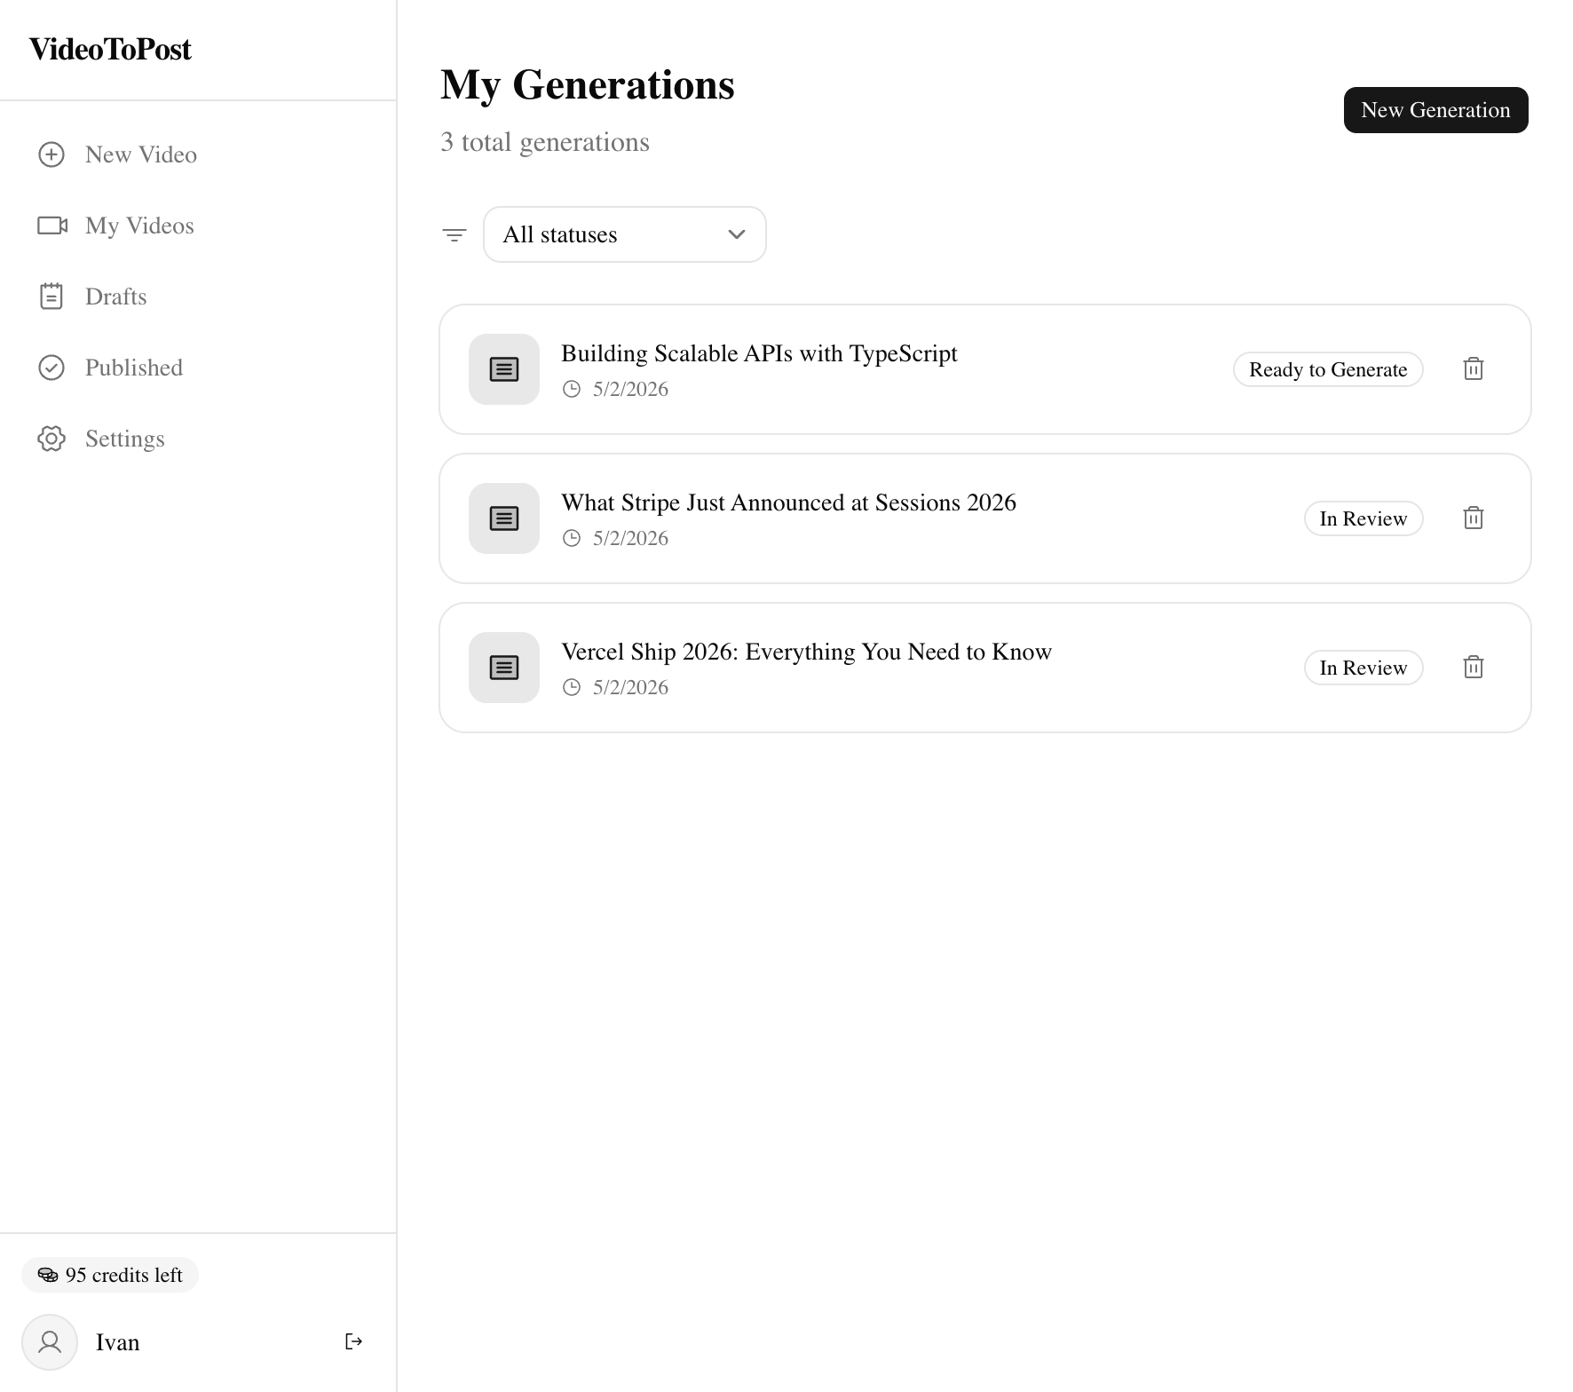Open Building Scalable APIs with TypeScript
The image size is (1573, 1392).
click(x=759, y=353)
